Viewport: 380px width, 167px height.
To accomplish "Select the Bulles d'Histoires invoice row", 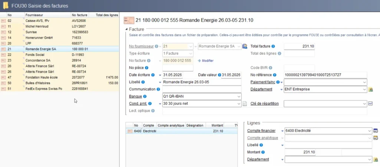I will (x=60, y=83).
